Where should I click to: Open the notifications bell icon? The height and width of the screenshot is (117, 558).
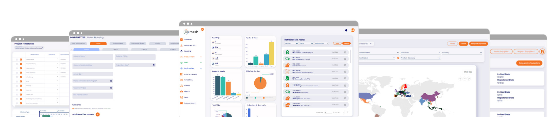[346, 30]
